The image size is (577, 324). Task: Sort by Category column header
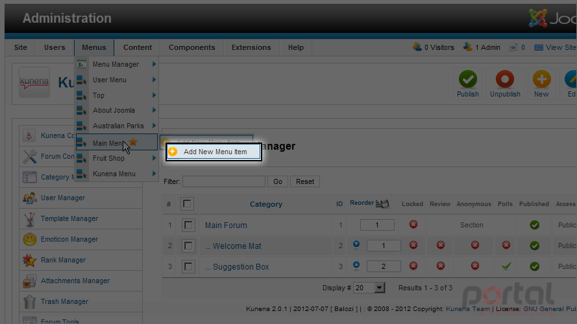tap(266, 204)
